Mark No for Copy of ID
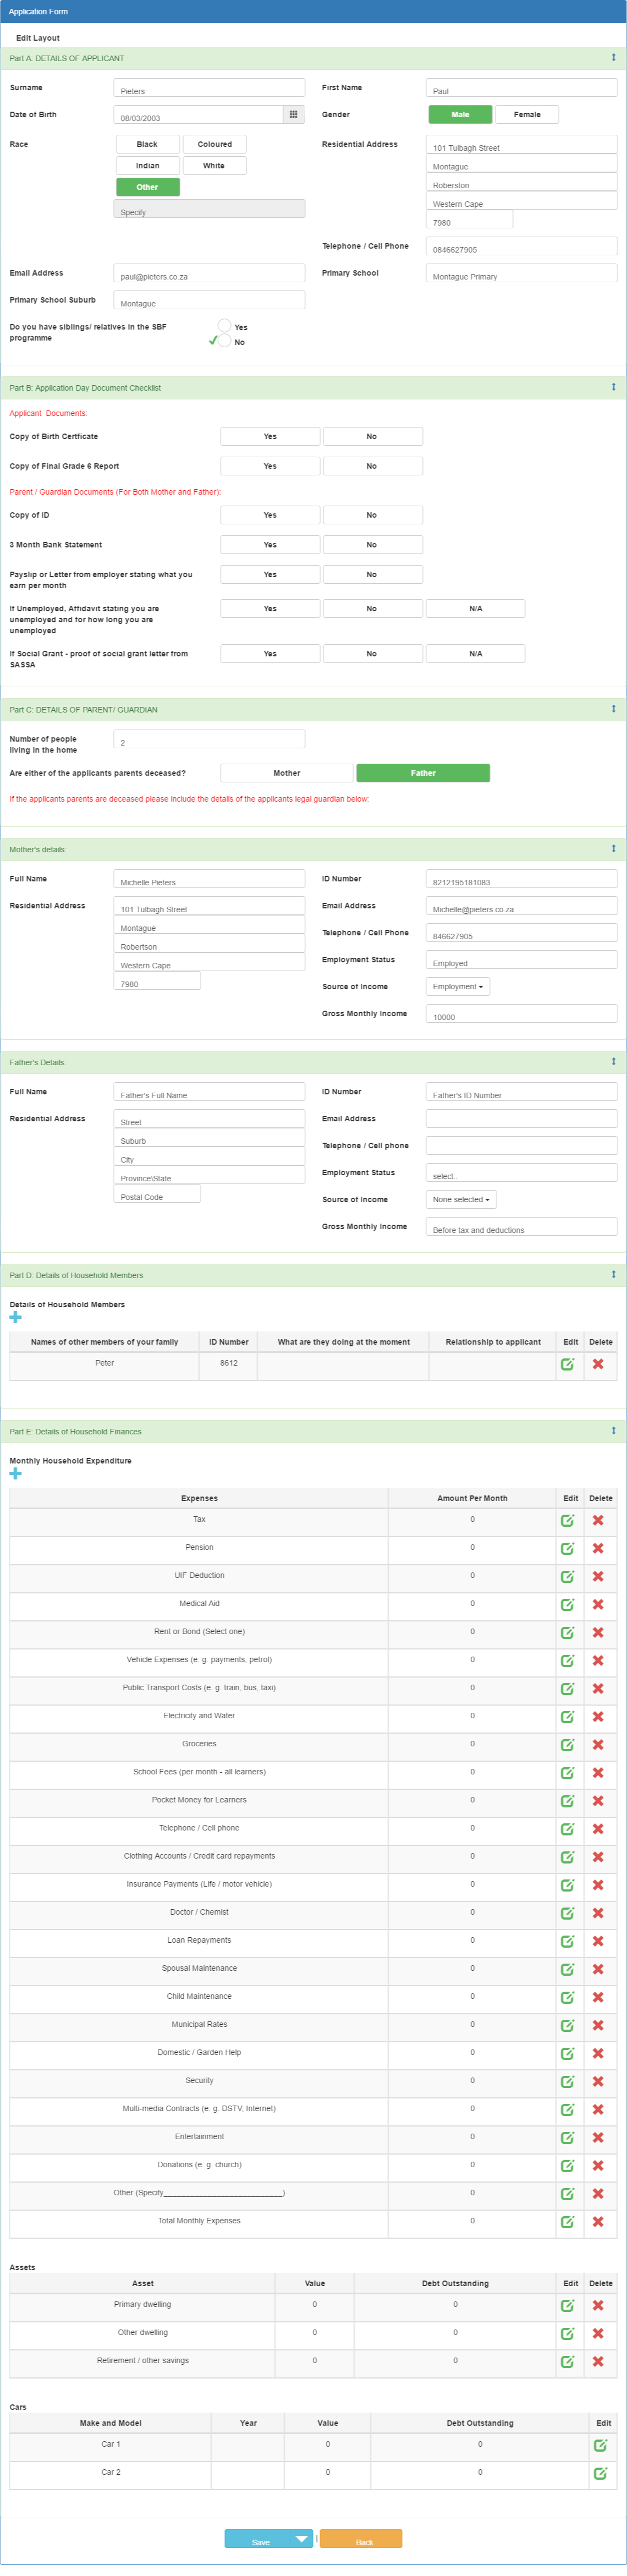Screen dimensions: 627x2576 pos(372,515)
